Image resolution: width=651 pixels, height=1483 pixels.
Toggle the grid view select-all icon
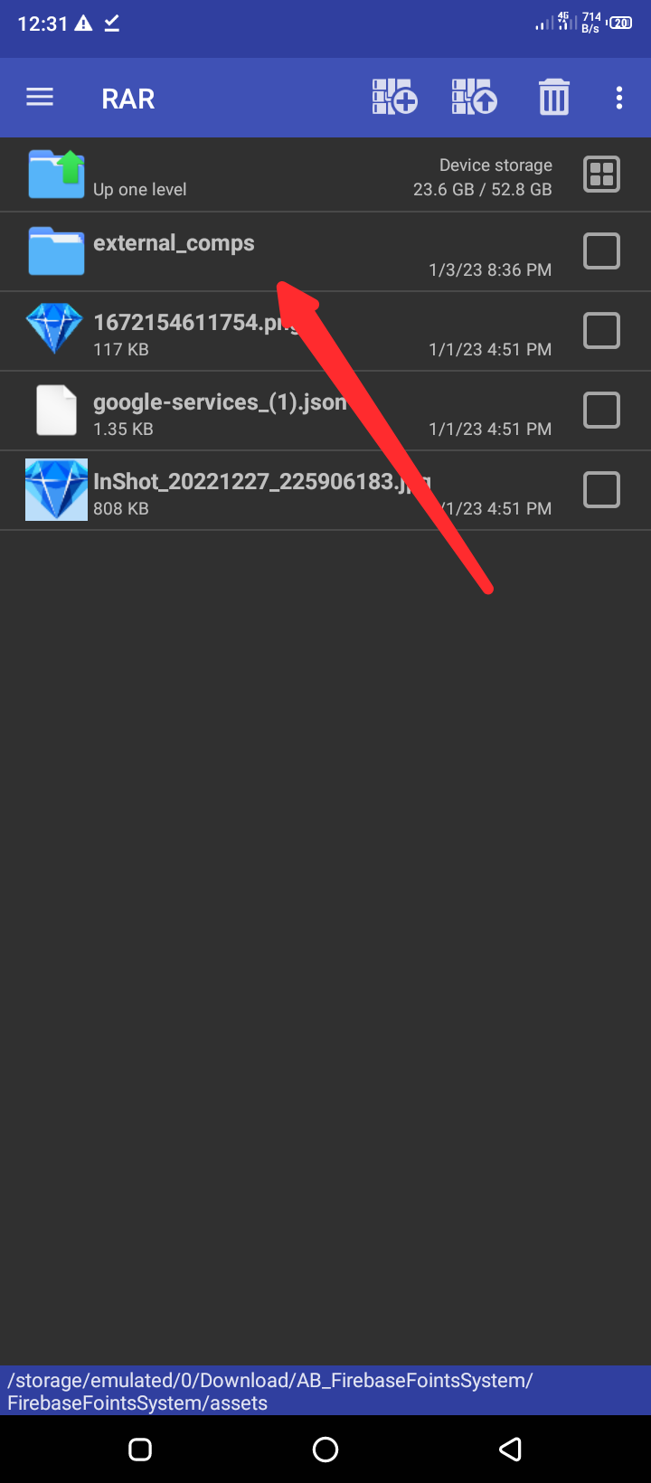[x=601, y=174]
